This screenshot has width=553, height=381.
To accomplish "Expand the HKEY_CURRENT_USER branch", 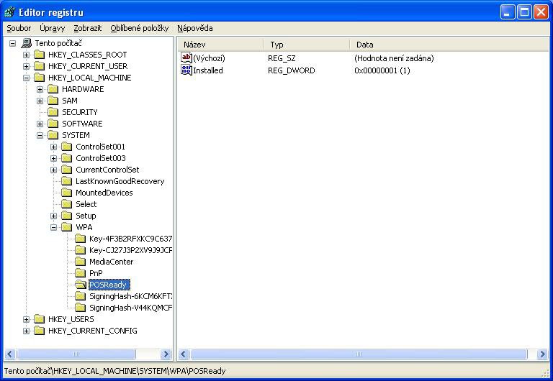I will tap(26, 67).
